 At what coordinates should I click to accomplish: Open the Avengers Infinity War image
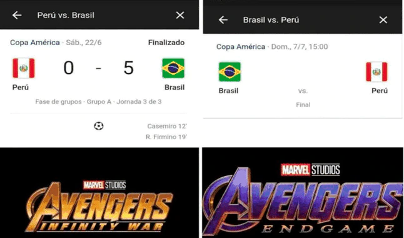click(x=99, y=193)
